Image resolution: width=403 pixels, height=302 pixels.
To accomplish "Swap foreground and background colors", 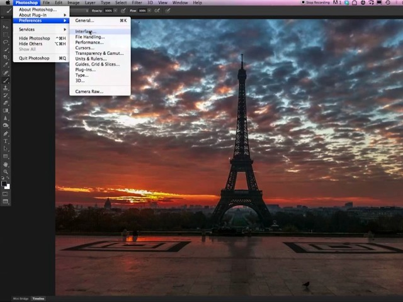I will click(8, 177).
